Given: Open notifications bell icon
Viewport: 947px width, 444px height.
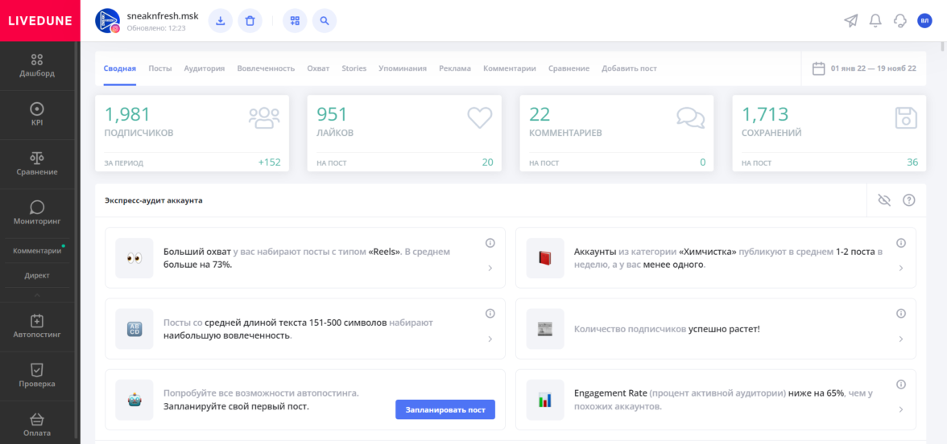Looking at the screenshot, I should pyautogui.click(x=875, y=21).
